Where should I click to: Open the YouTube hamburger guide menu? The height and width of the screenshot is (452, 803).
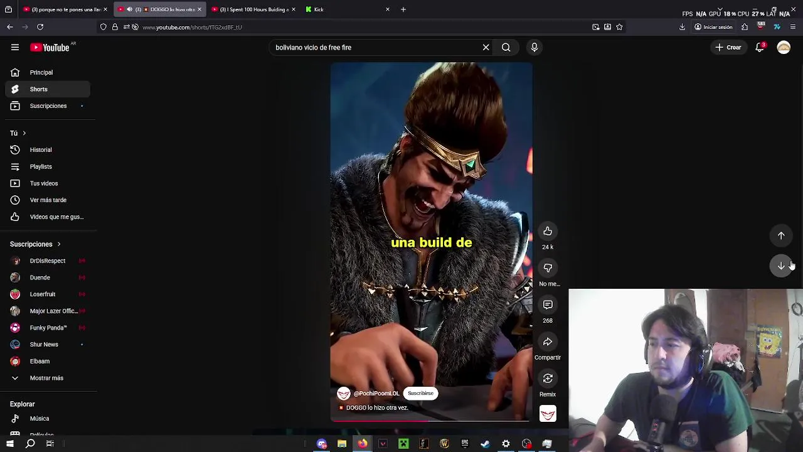point(14,47)
